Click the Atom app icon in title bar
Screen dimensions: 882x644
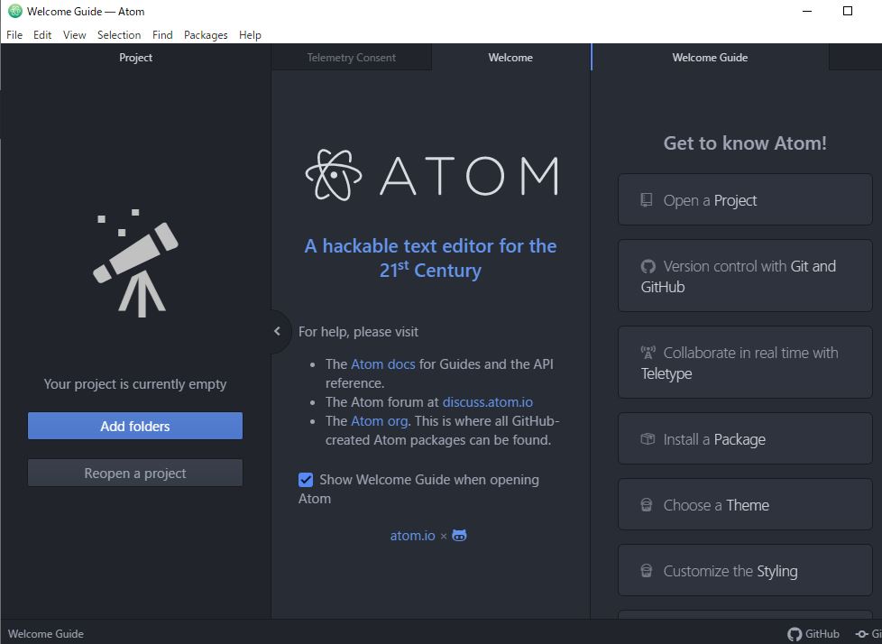pos(15,11)
